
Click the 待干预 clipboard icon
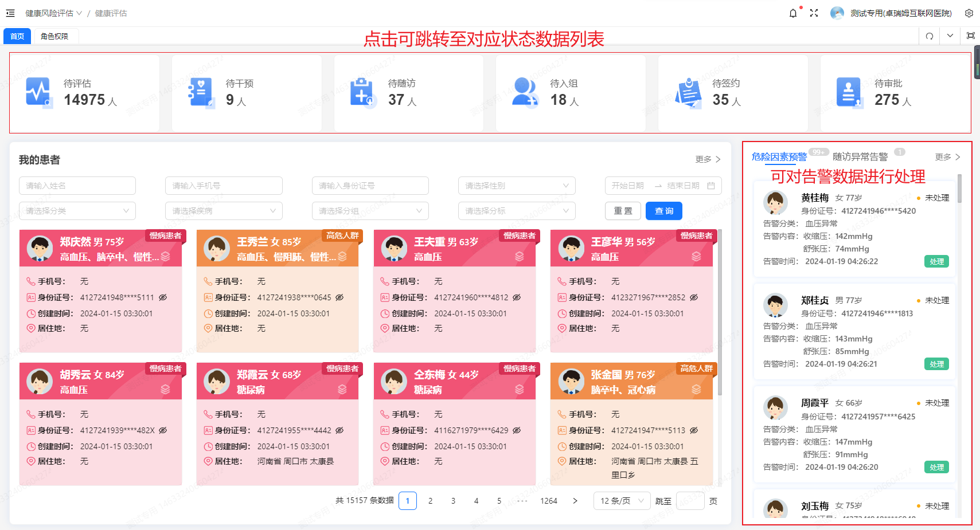click(x=202, y=92)
